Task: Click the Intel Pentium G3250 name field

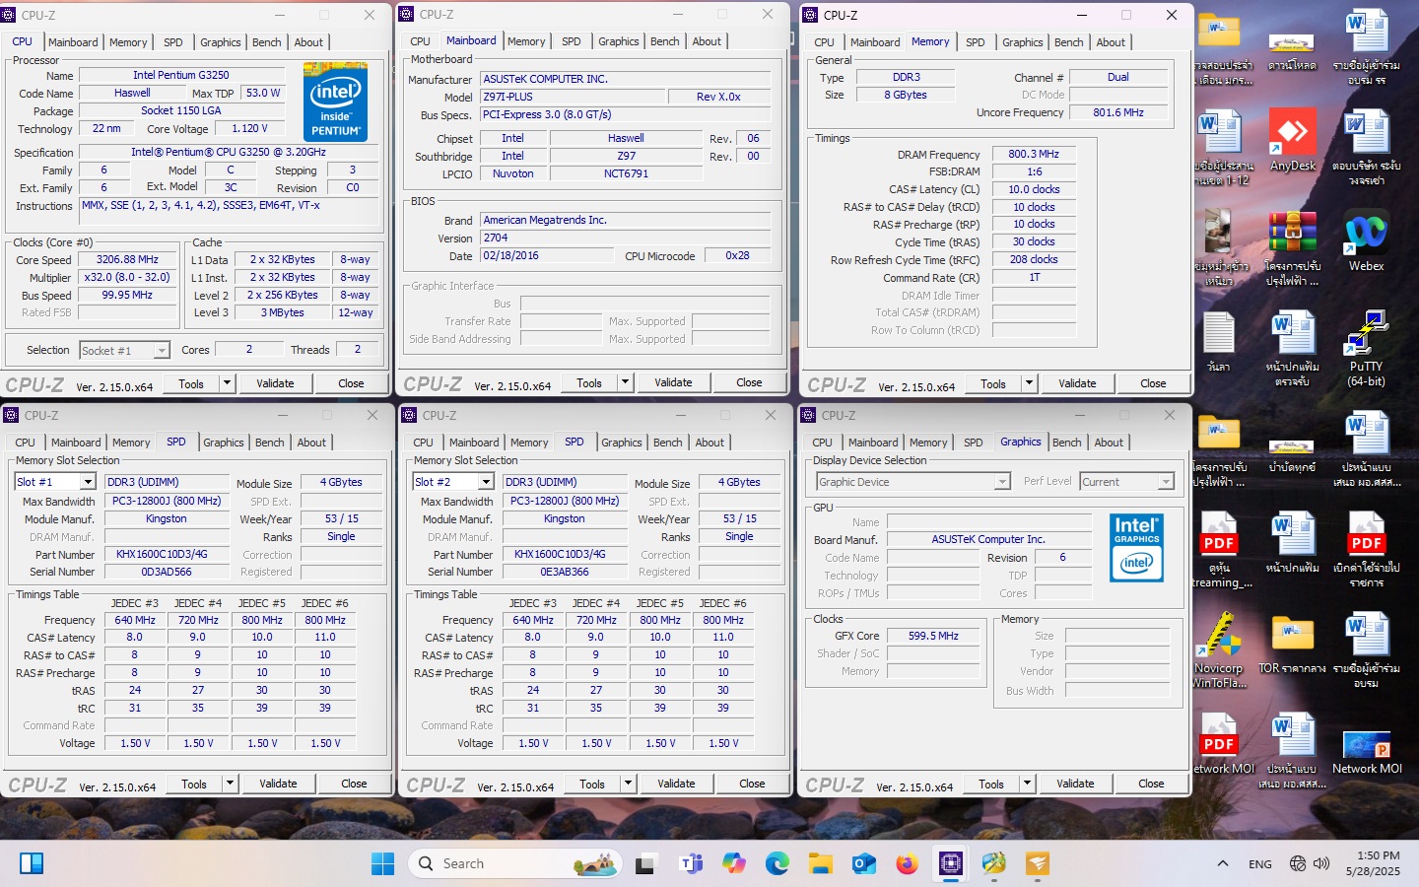Action: (181, 75)
